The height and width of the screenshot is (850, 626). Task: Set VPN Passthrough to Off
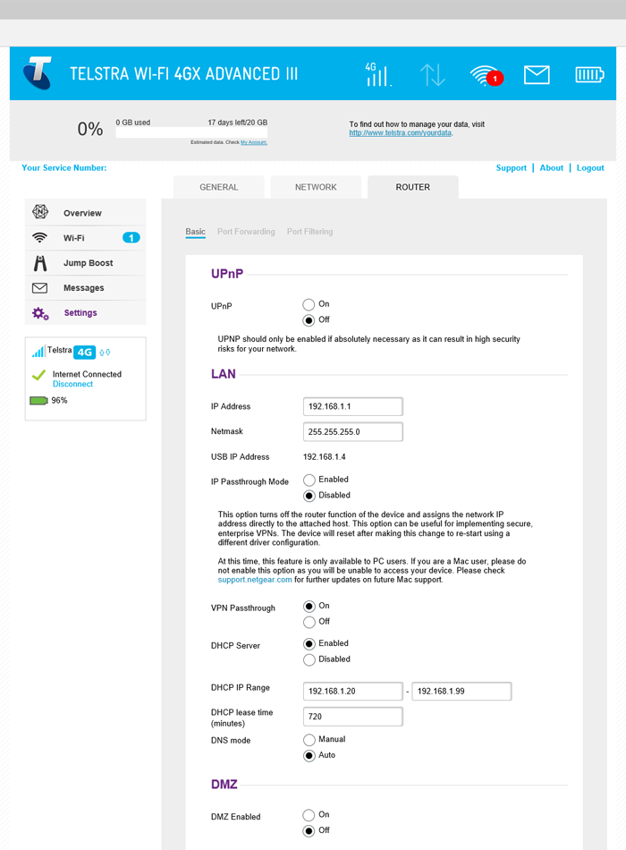pyautogui.click(x=309, y=622)
